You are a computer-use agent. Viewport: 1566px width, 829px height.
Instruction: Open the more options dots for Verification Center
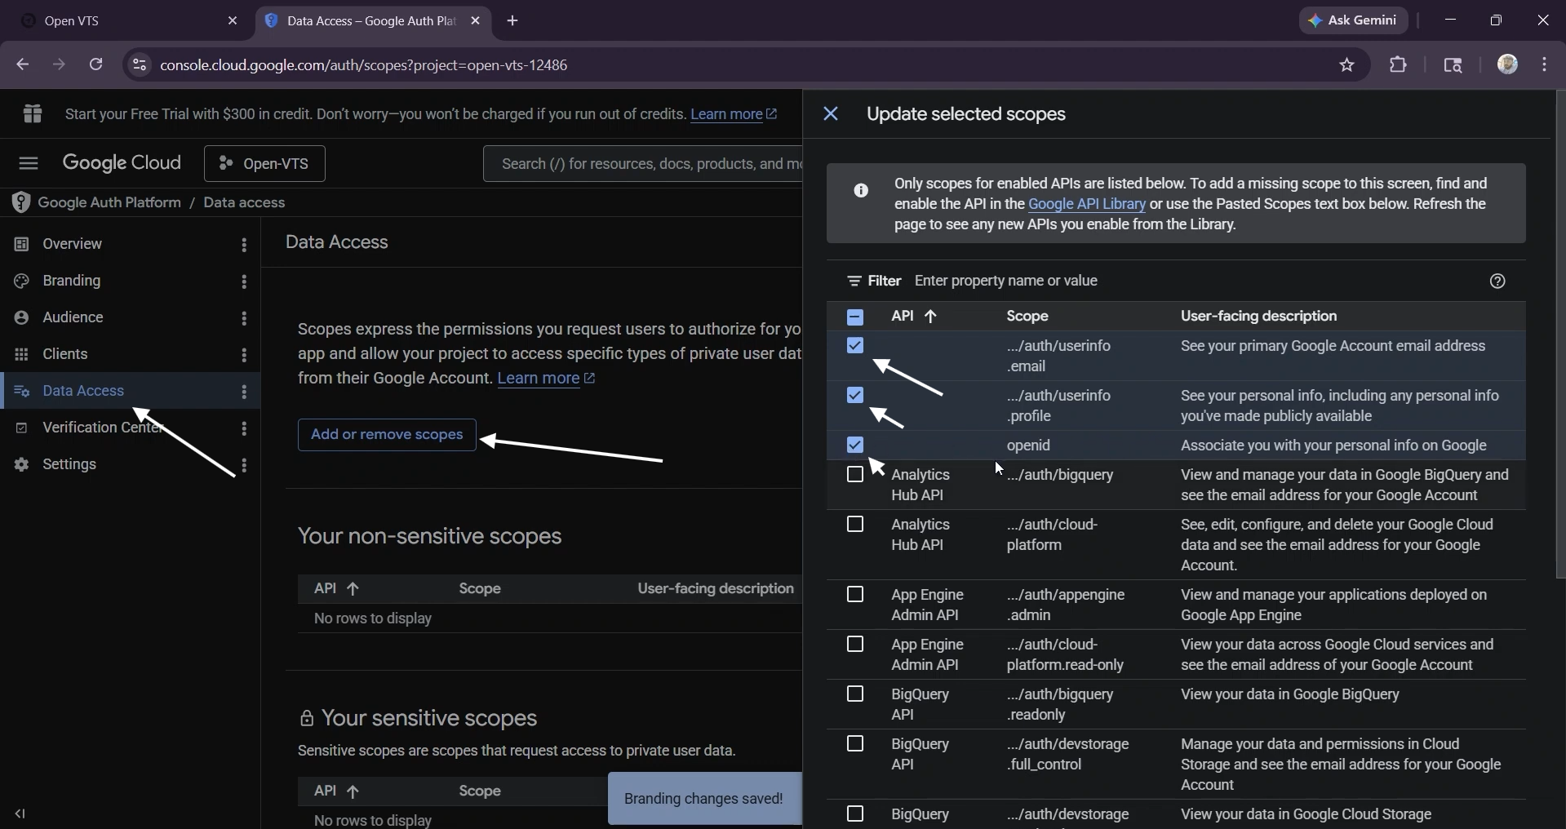(244, 428)
